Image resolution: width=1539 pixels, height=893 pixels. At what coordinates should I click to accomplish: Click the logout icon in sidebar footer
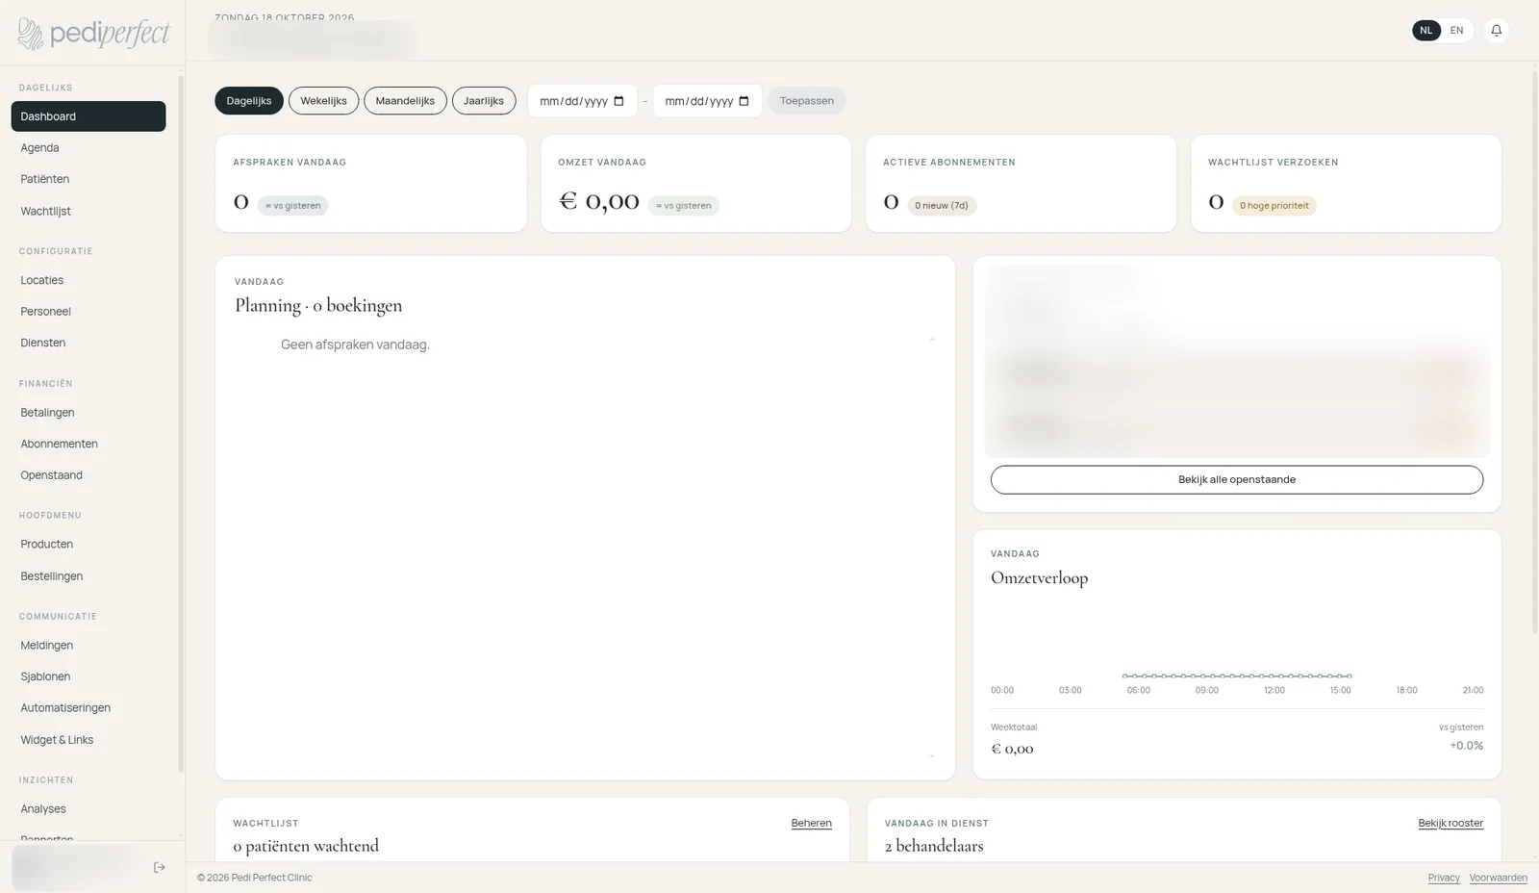pyautogui.click(x=160, y=867)
